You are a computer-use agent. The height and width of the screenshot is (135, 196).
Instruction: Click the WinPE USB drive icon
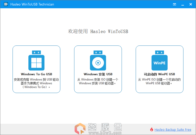click(x=160, y=61)
